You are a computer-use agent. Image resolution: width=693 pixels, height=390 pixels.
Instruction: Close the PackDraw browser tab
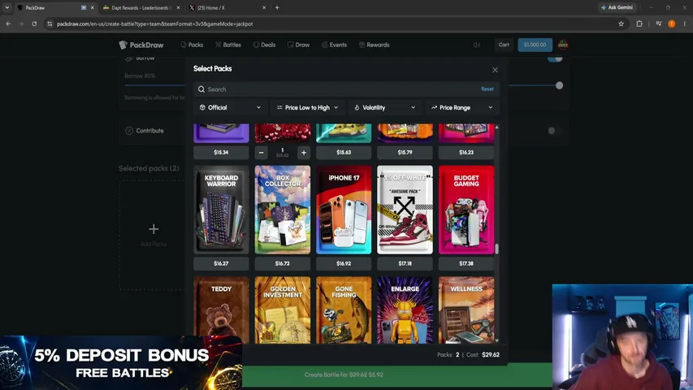pyautogui.click(x=93, y=7)
